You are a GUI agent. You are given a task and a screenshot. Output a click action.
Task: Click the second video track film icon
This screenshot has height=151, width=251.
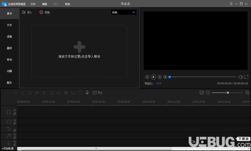[x=9, y=122]
